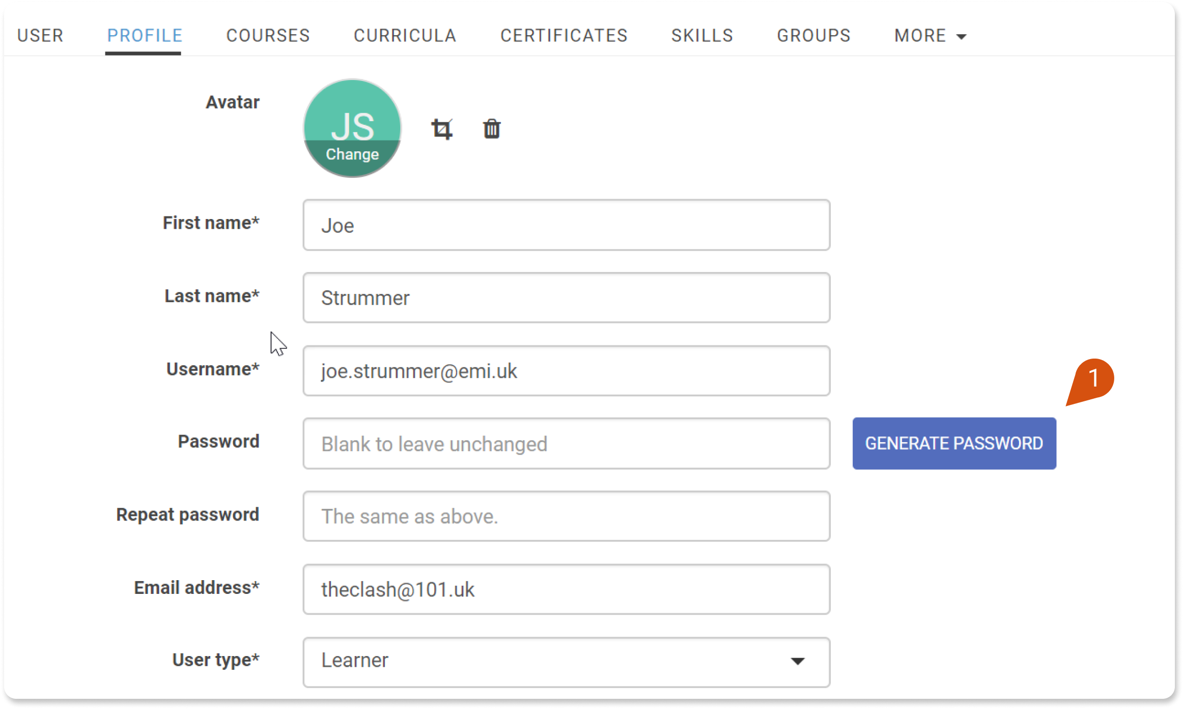The width and height of the screenshot is (1183, 709).
Task: Click the avatar Change button
Action: coord(352,154)
